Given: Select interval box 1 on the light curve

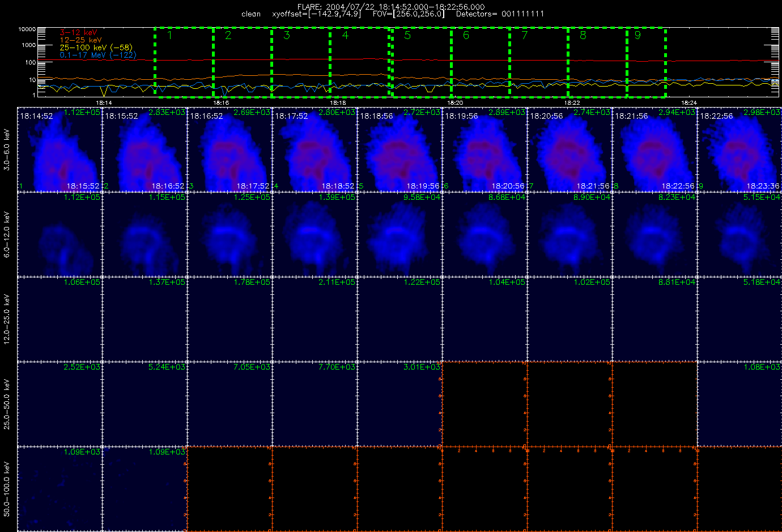Looking at the screenshot, I should point(184,62).
